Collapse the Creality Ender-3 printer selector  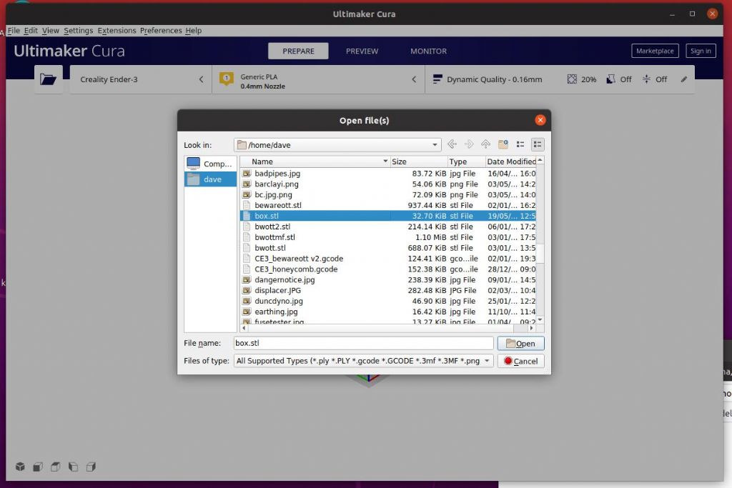tap(201, 79)
